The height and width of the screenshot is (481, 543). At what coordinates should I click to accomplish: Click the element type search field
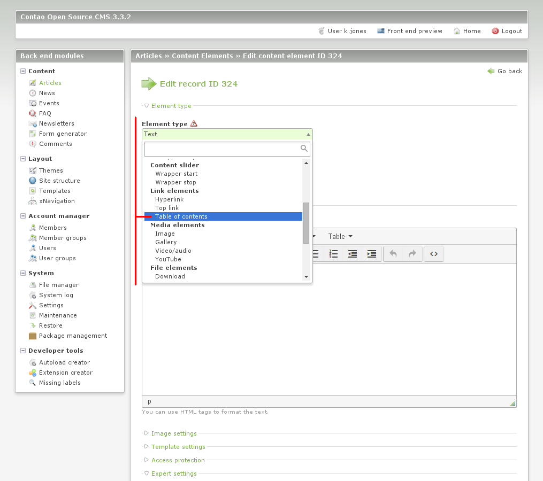pyautogui.click(x=221, y=149)
